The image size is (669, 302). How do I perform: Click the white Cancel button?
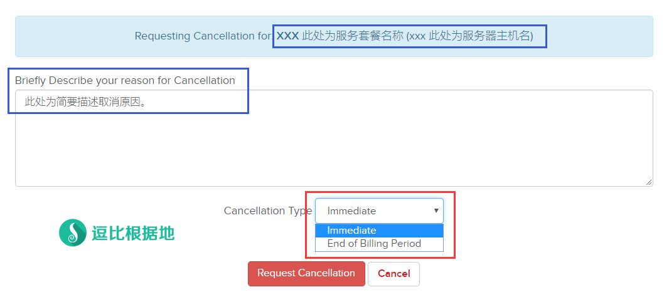393,274
